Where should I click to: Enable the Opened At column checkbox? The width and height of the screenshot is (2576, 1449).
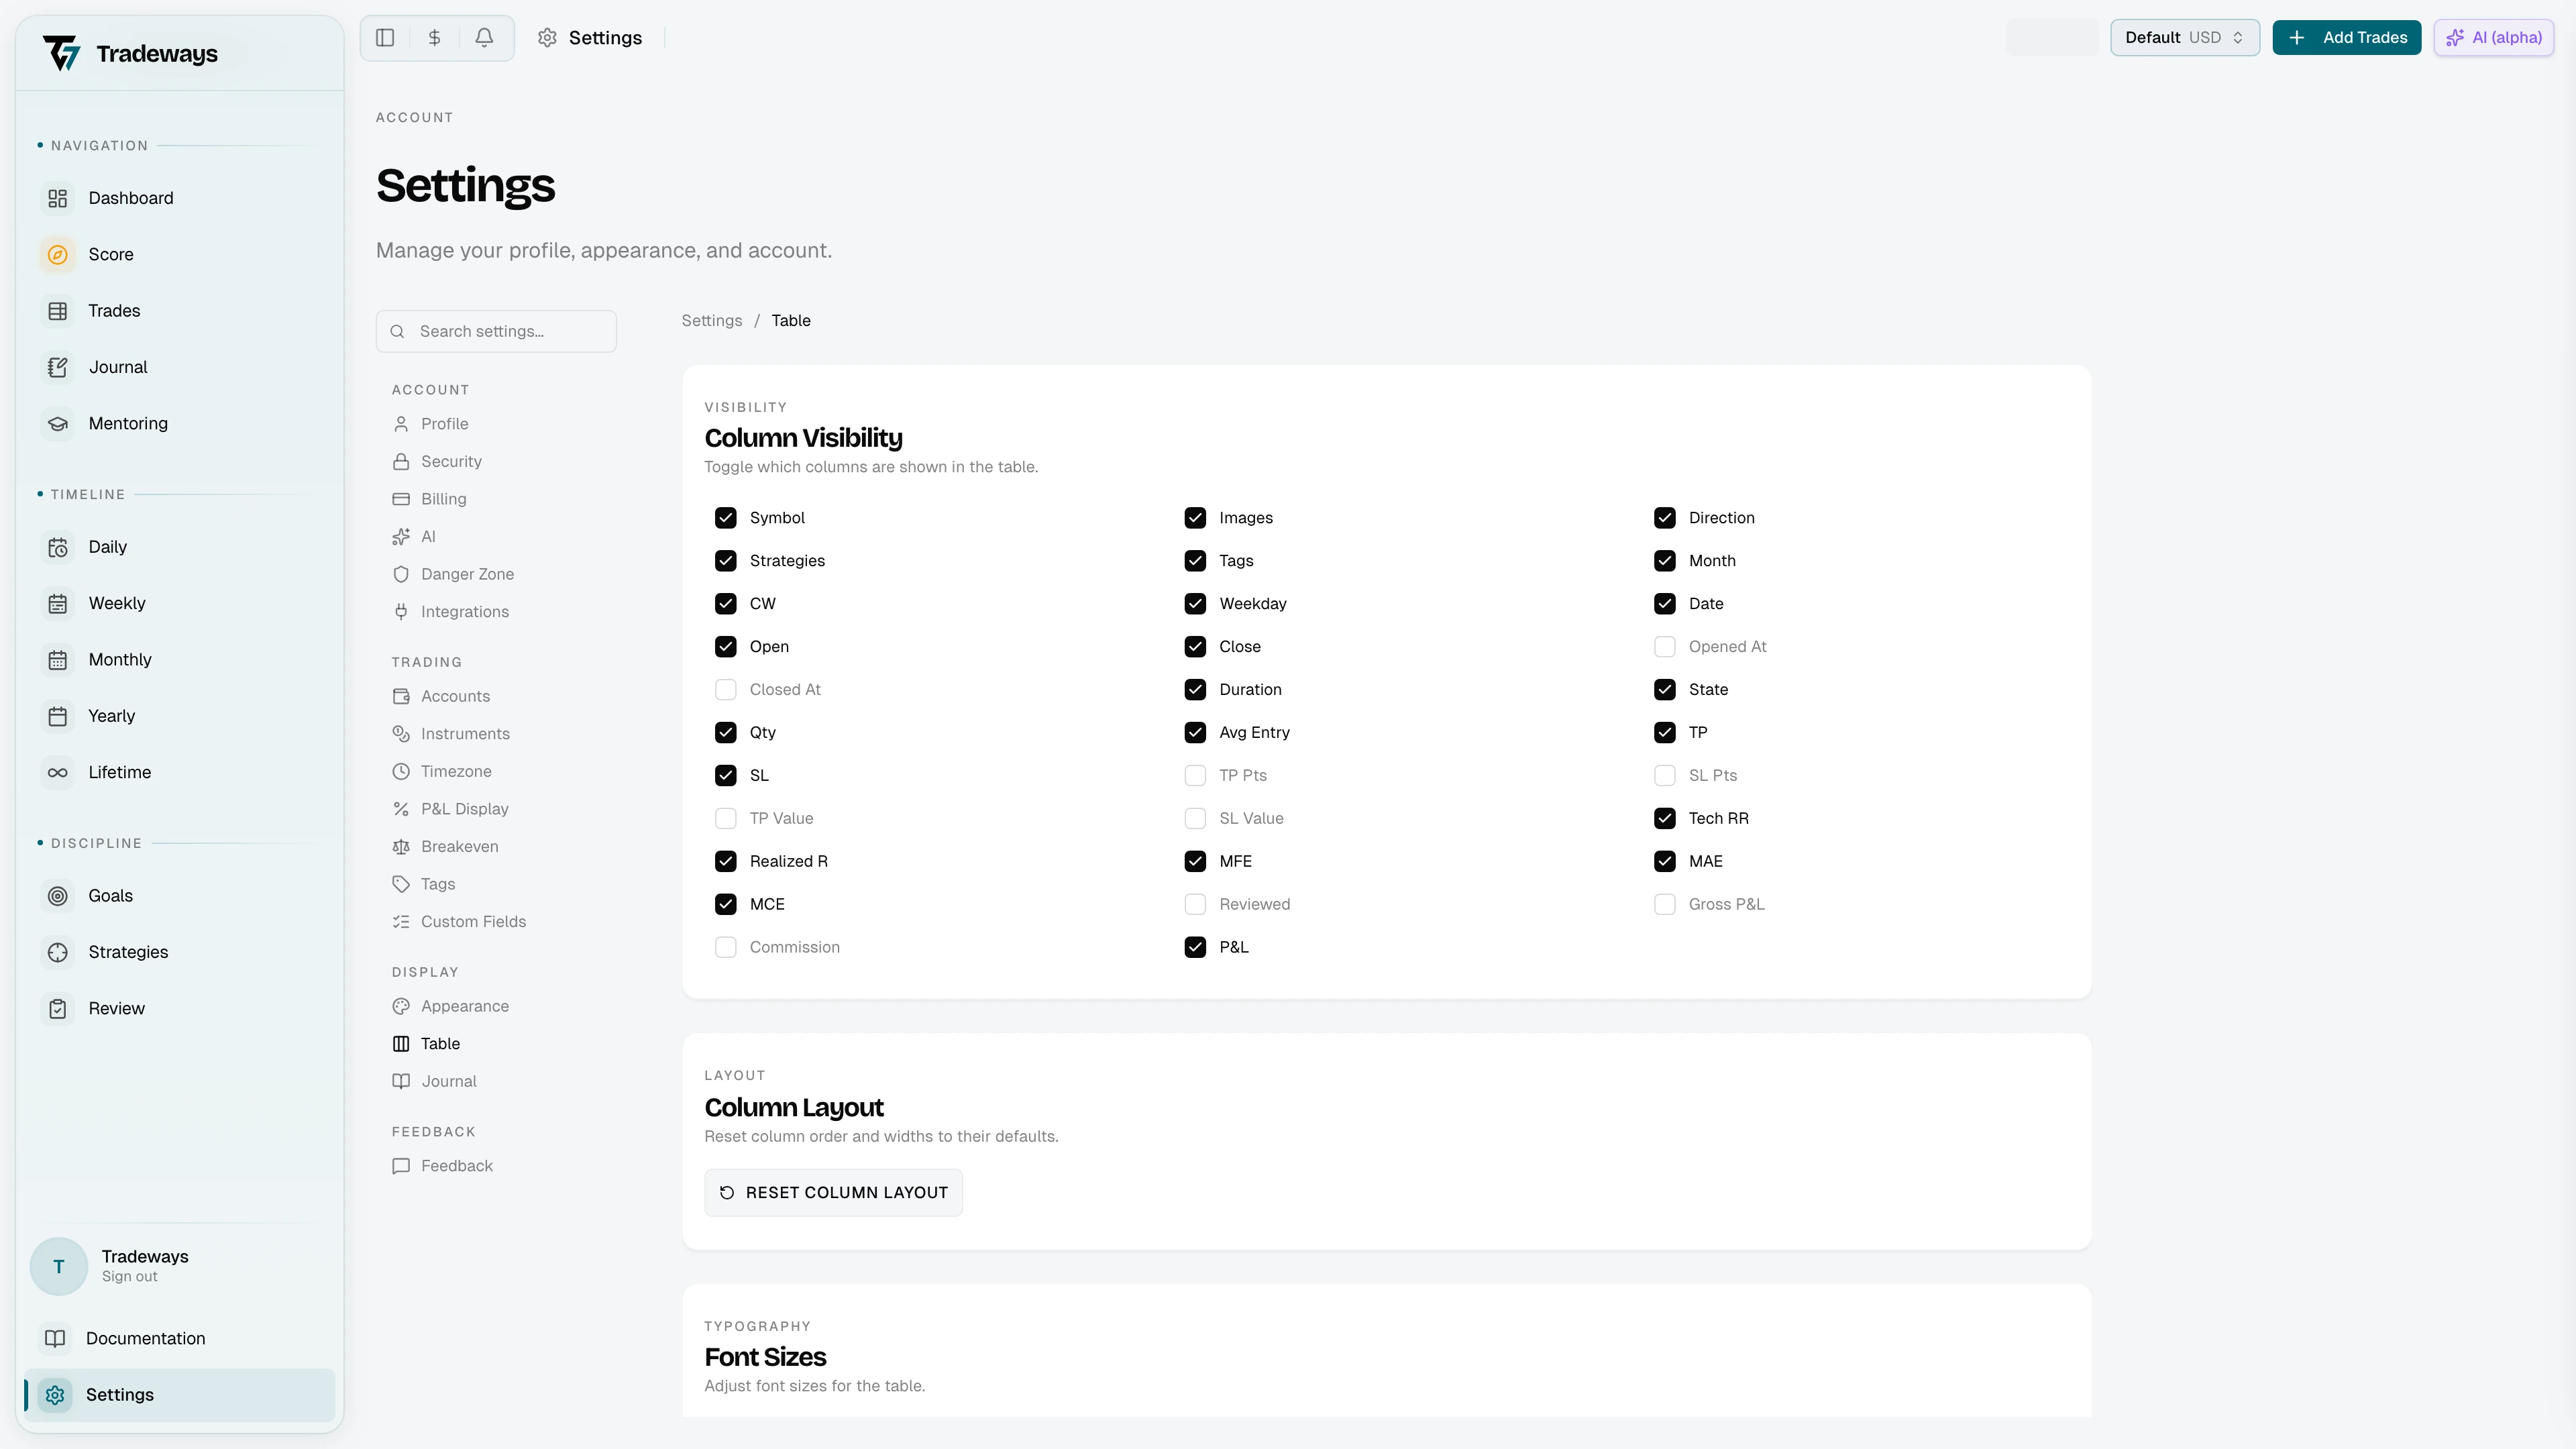coord(1665,647)
